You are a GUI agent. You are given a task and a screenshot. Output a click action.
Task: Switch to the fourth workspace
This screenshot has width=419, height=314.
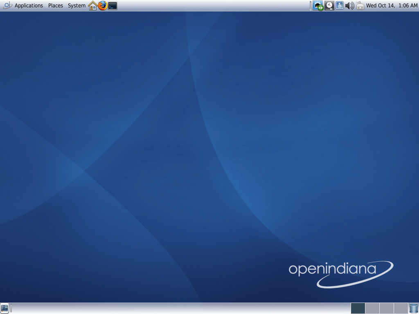401,308
